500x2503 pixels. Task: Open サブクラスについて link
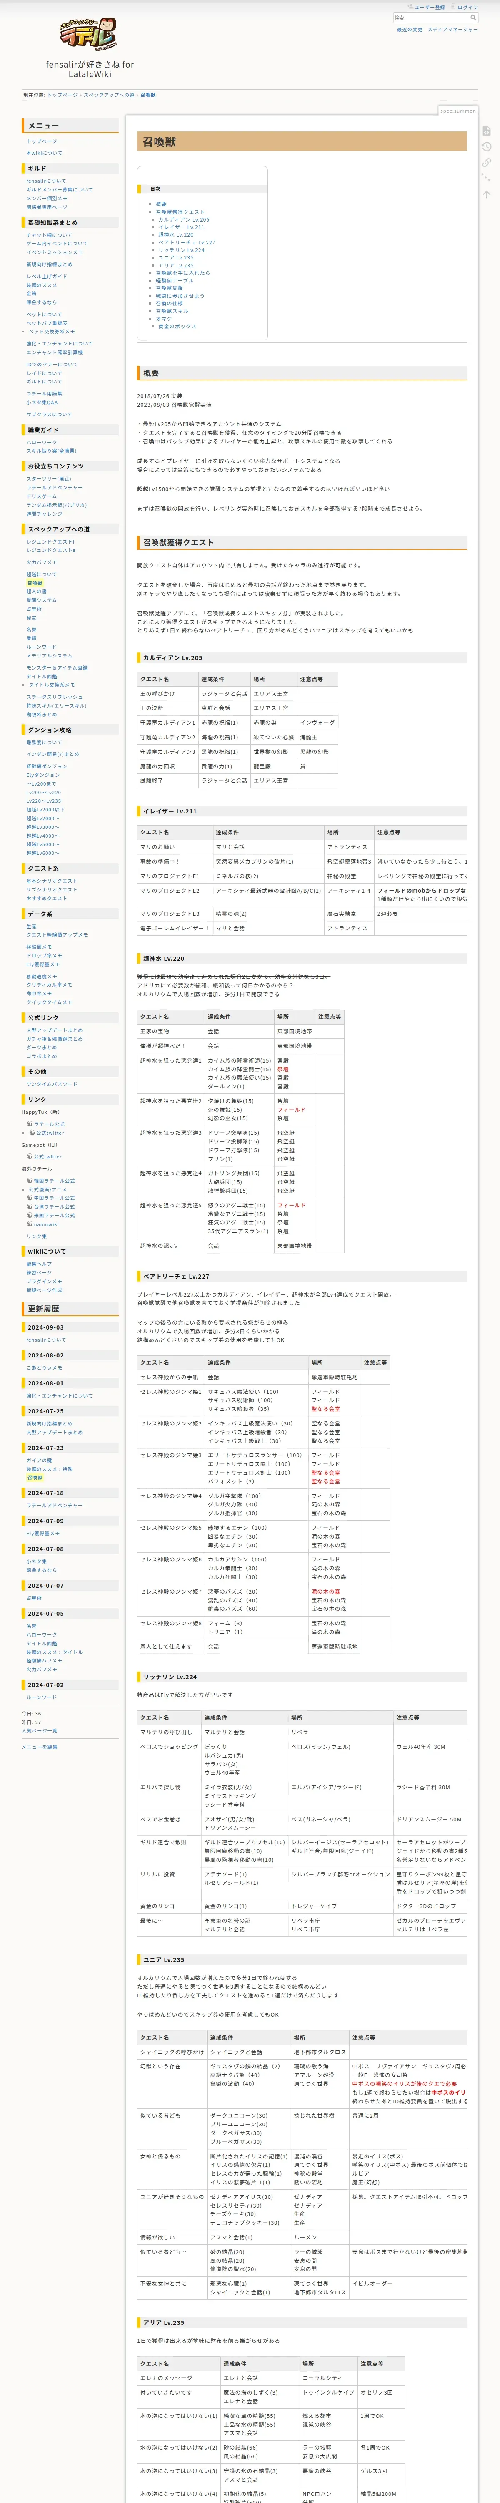tap(50, 415)
